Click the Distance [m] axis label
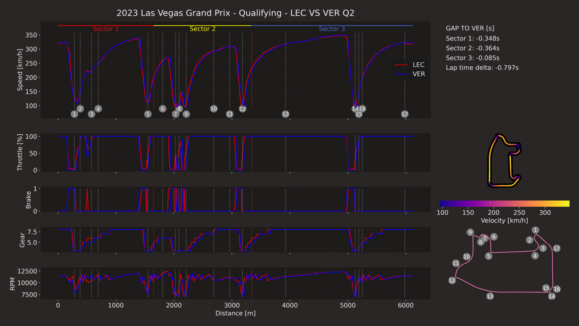Viewport: 579px width, 326px height. coord(235,313)
